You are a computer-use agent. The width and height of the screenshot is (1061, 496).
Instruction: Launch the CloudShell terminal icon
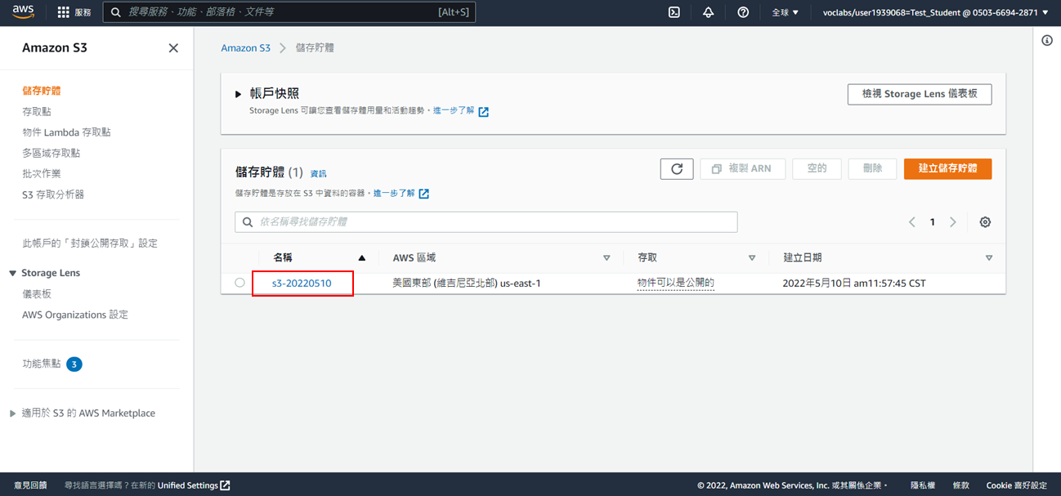click(x=674, y=12)
